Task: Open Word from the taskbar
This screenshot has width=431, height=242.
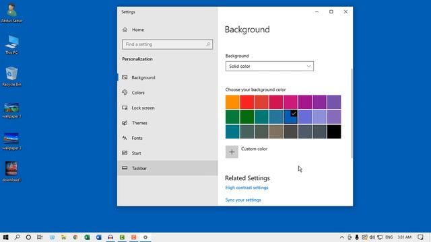Action: click(x=99, y=237)
